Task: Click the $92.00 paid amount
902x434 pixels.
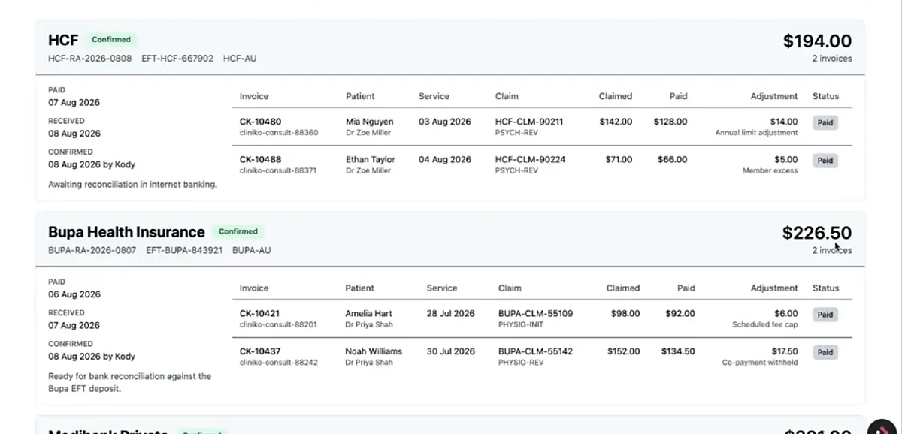Action: [680, 313]
